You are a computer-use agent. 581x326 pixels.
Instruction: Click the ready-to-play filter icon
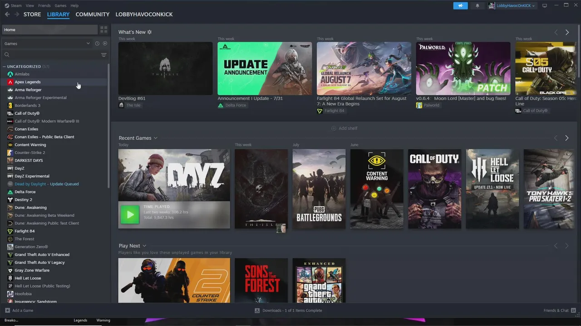(105, 43)
